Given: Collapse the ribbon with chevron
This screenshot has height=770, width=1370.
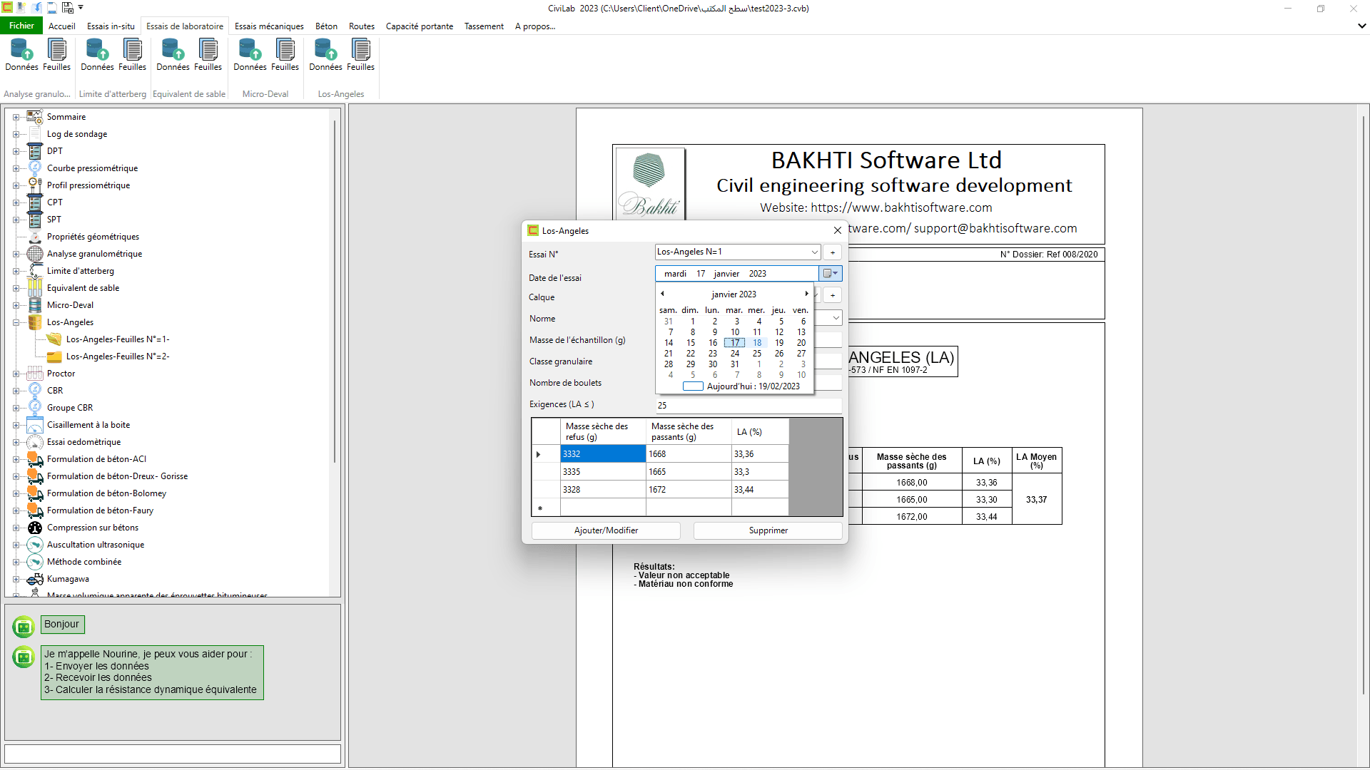Looking at the screenshot, I should click(1361, 26).
